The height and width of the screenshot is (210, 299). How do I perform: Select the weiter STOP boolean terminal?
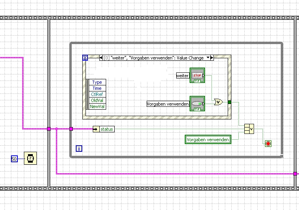197,75
